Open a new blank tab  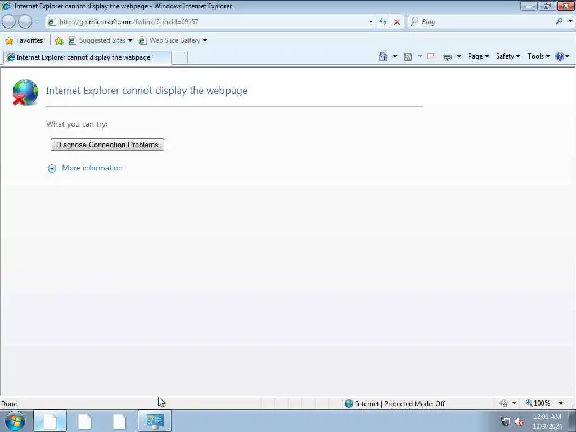[x=179, y=58]
